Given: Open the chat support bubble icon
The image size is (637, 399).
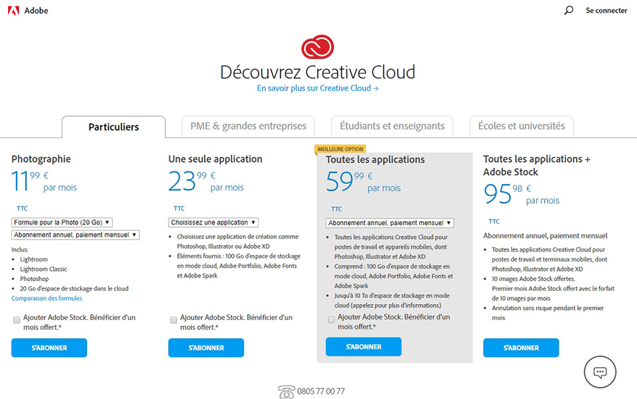Looking at the screenshot, I should (600, 372).
